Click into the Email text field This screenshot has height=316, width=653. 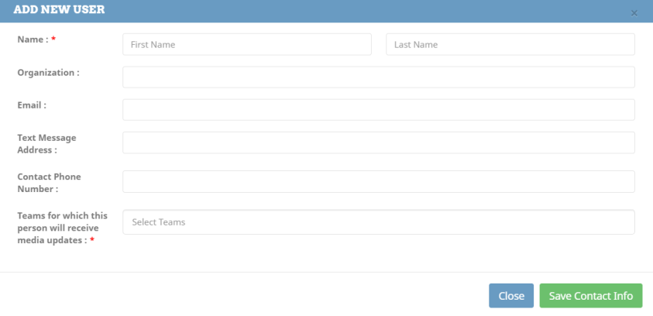tap(378, 110)
